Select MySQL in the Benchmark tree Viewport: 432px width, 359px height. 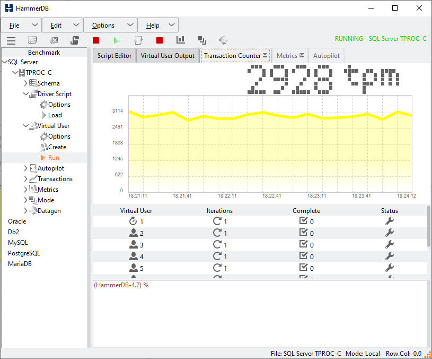click(18, 243)
